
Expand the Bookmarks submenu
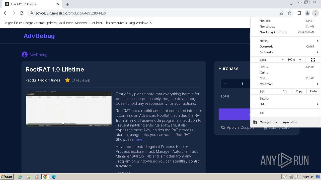[285, 52]
